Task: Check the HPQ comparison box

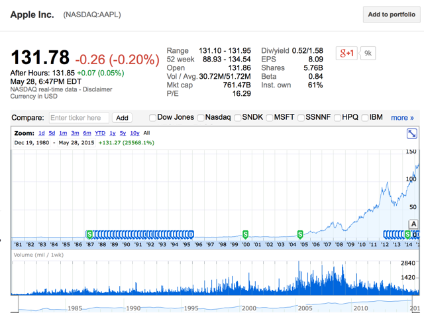Action: coord(337,118)
